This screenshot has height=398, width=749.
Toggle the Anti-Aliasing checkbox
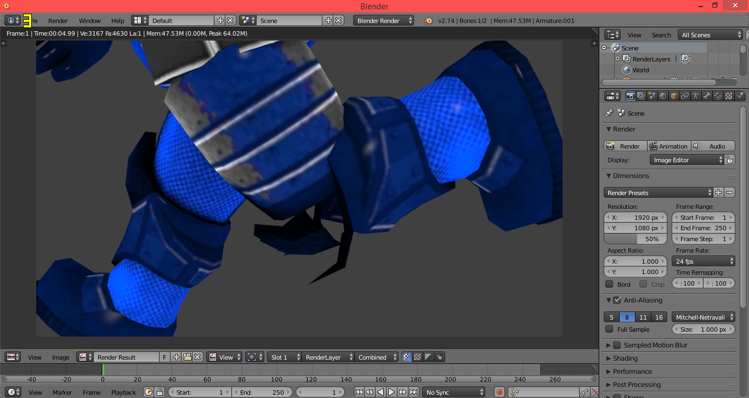[617, 300]
